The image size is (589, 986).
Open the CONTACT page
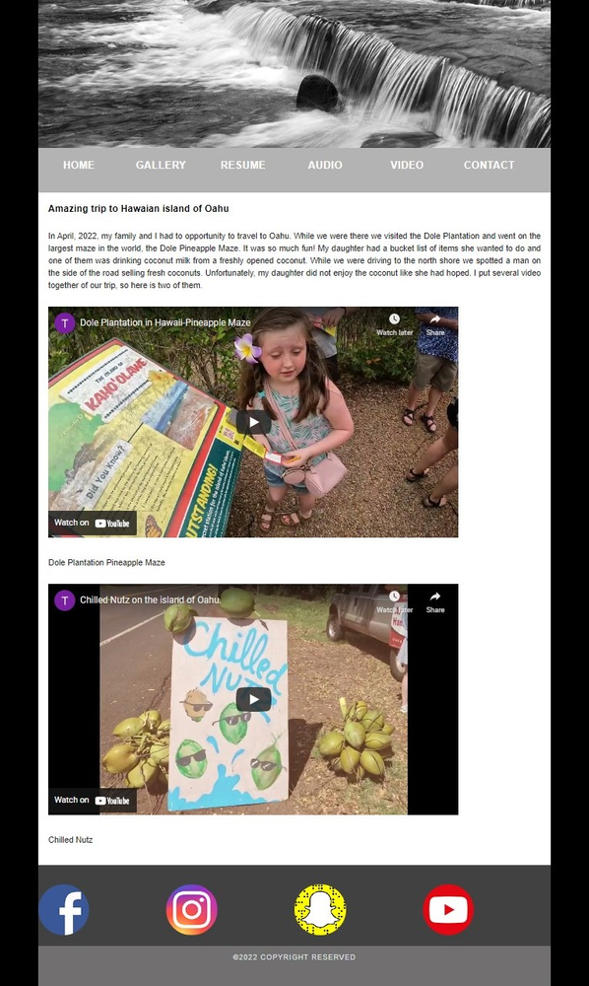point(490,165)
